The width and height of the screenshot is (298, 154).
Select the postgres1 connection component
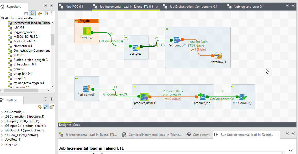pyautogui.click(x=136, y=48)
